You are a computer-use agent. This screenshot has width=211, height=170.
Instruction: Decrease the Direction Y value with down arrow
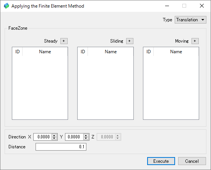[x=86, y=138]
